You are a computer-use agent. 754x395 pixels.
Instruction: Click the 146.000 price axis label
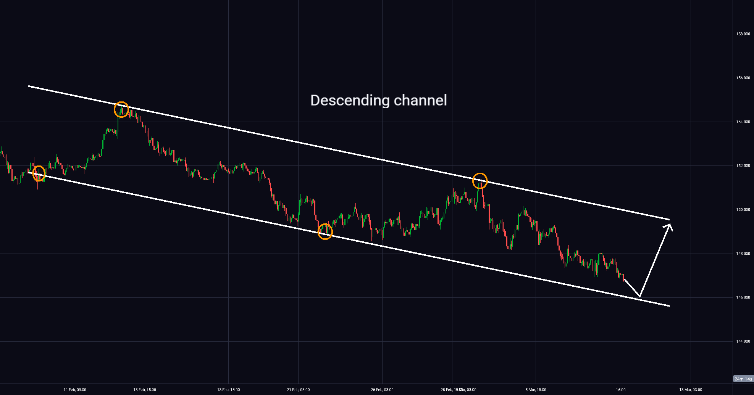pyautogui.click(x=743, y=297)
